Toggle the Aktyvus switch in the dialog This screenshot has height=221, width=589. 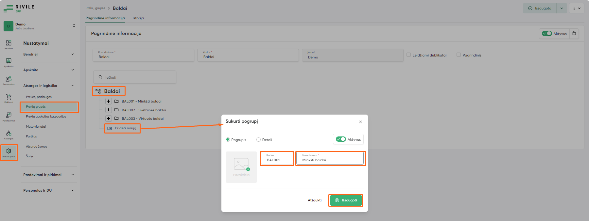[341, 139]
